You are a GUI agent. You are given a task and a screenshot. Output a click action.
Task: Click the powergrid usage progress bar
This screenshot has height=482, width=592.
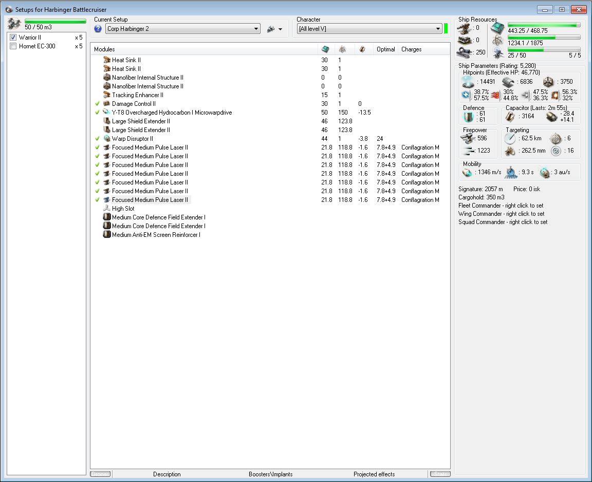[x=544, y=38]
